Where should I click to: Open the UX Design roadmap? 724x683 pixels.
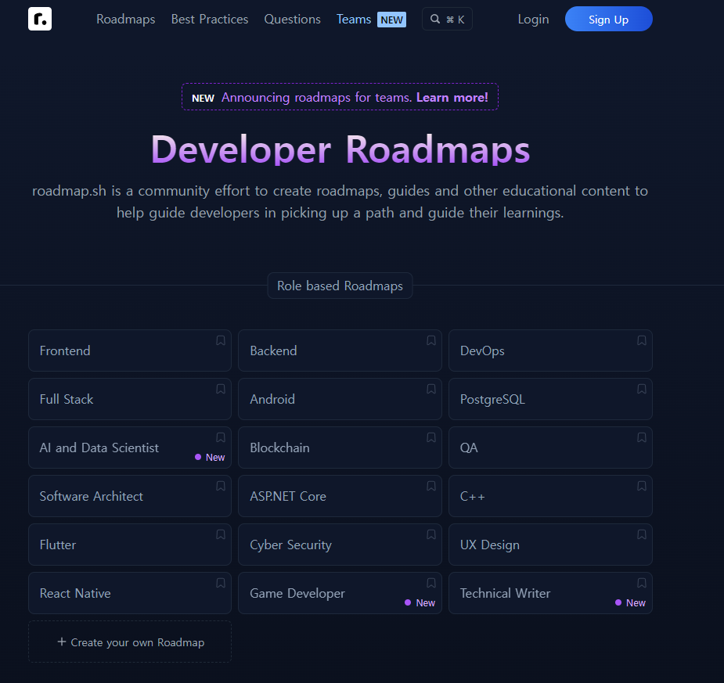(x=550, y=544)
